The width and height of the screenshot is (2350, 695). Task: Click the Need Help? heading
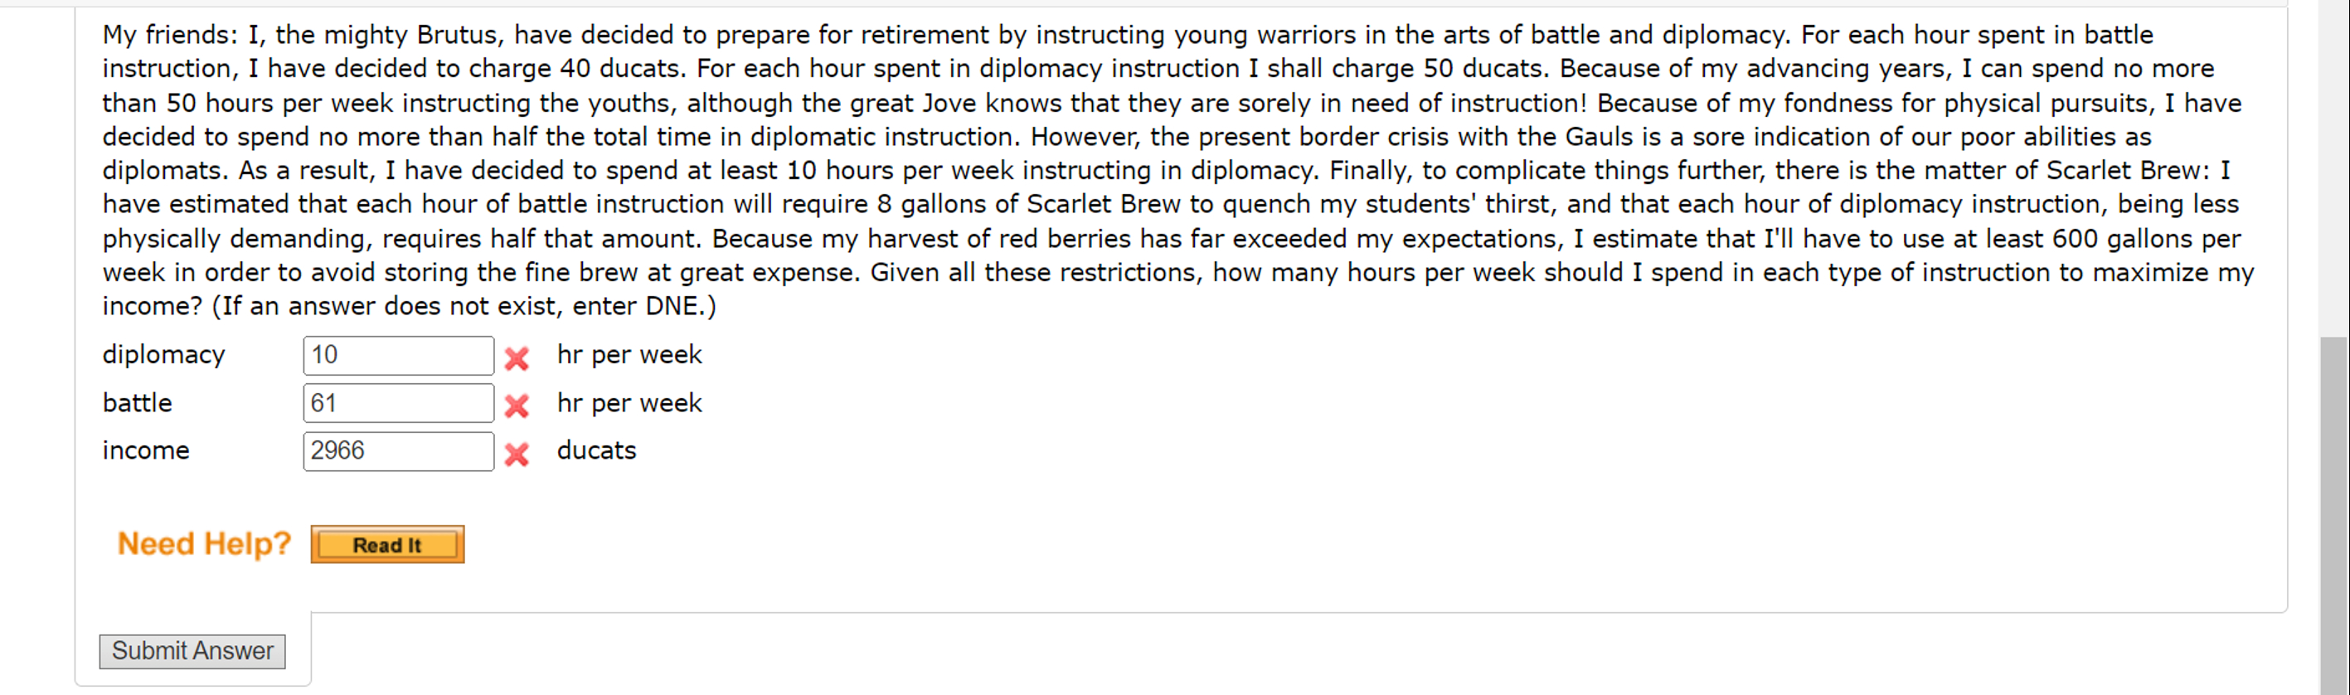click(201, 542)
